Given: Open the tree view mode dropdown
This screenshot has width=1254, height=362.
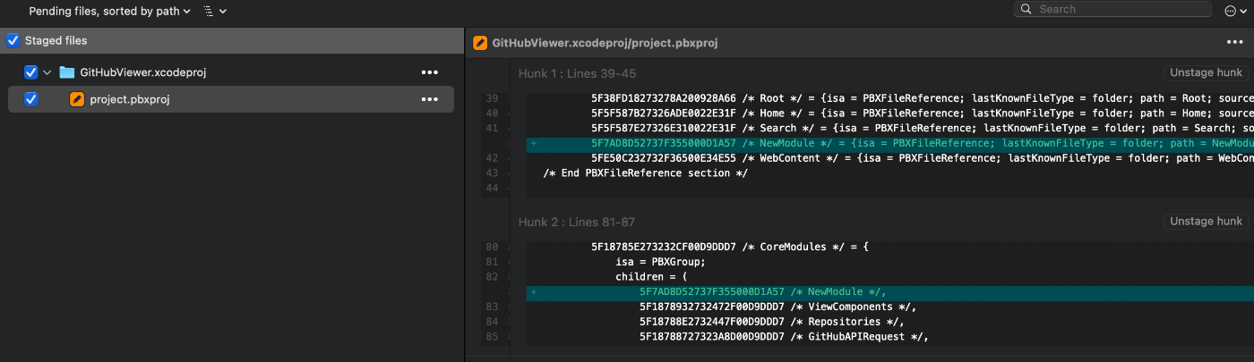Looking at the screenshot, I should 214,11.
